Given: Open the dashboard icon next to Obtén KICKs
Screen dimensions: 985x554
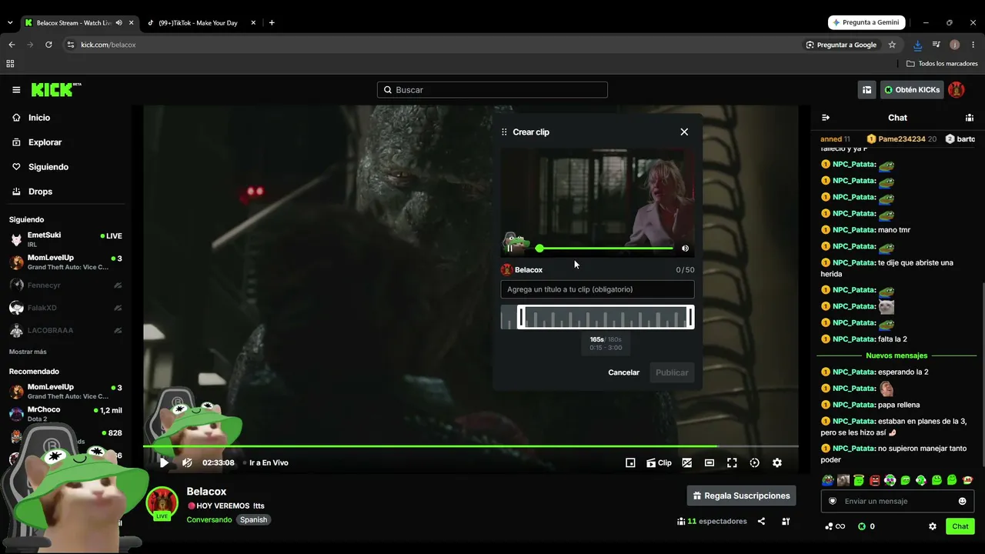Looking at the screenshot, I should 866,90.
